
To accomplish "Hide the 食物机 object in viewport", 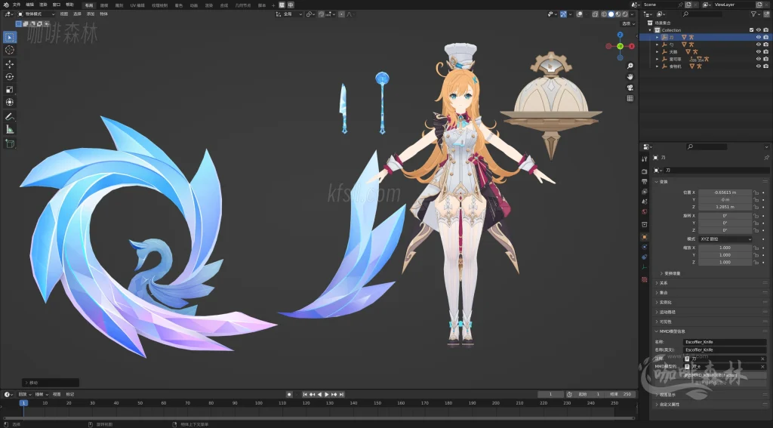I will click(x=759, y=66).
